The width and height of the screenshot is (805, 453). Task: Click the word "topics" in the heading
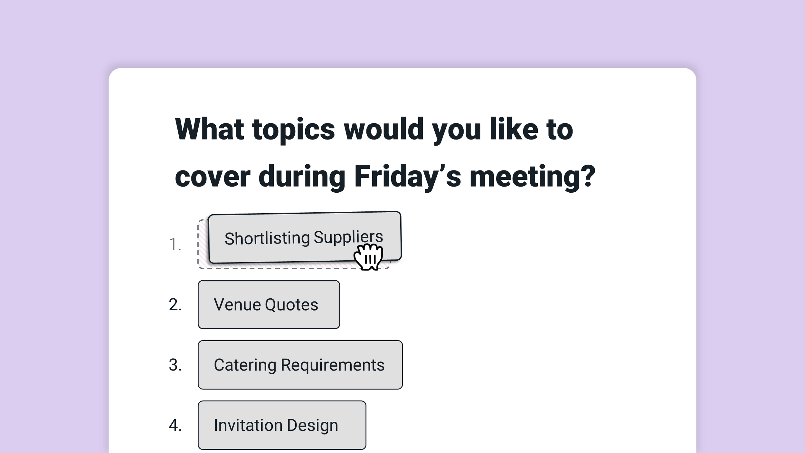pyautogui.click(x=294, y=130)
